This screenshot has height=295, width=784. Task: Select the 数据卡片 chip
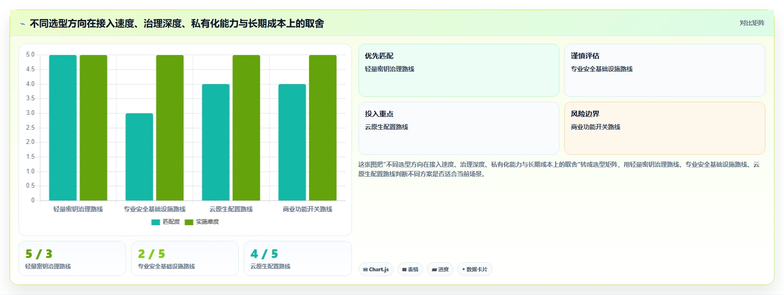pos(475,269)
